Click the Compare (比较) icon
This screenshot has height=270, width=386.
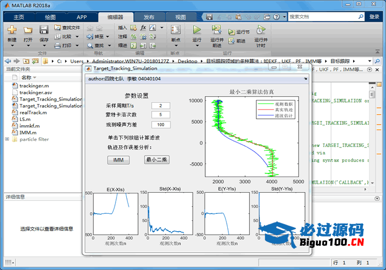[x=58, y=36]
